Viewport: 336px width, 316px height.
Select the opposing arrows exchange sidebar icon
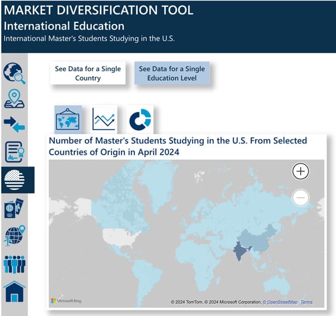pos(15,124)
